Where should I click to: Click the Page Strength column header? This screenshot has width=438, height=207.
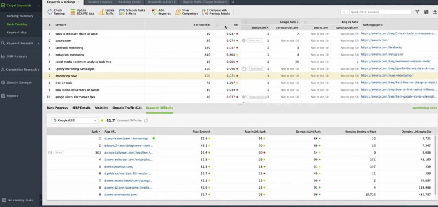point(201,131)
